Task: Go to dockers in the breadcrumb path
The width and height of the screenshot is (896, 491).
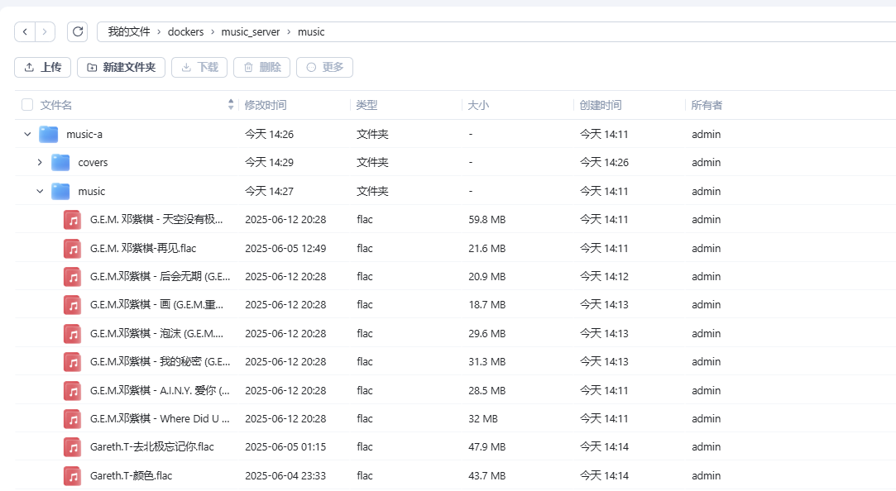Action: 185,32
